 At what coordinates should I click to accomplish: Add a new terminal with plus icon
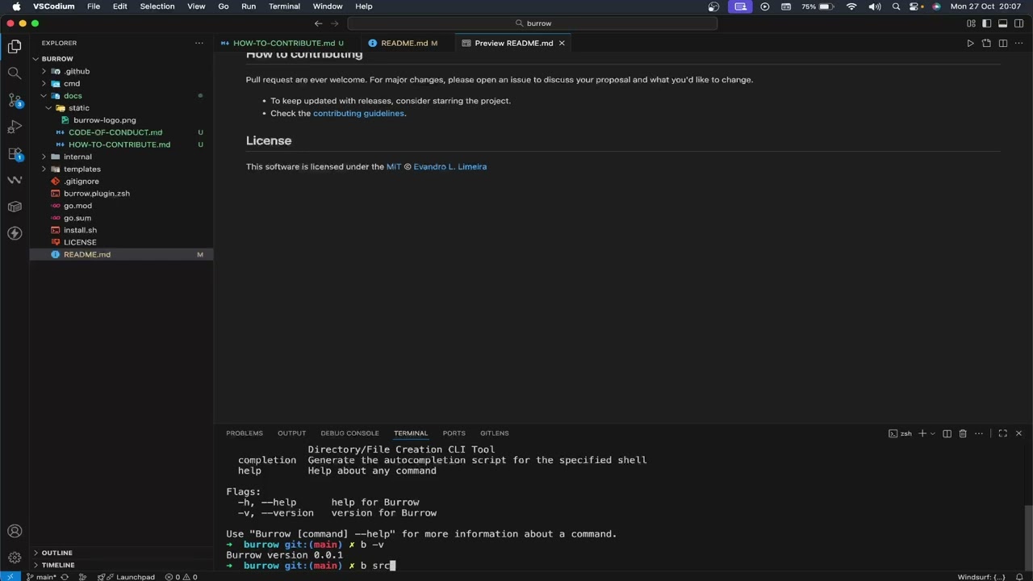pyautogui.click(x=922, y=433)
